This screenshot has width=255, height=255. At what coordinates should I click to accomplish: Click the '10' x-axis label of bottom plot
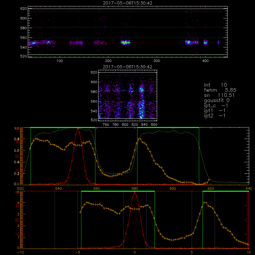[249, 252]
